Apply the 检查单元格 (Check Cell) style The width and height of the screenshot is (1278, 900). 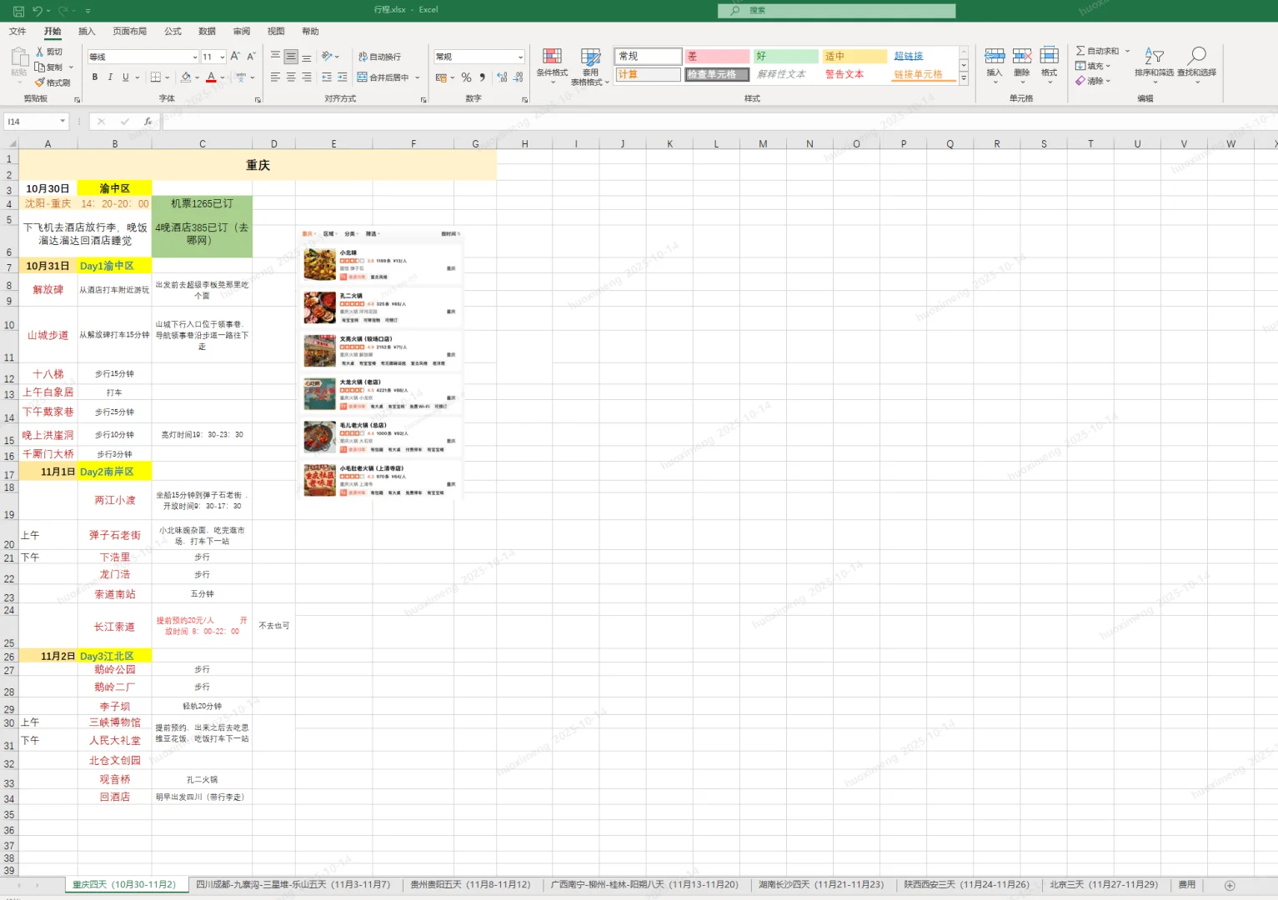pyautogui.click(x=717, y=74)
